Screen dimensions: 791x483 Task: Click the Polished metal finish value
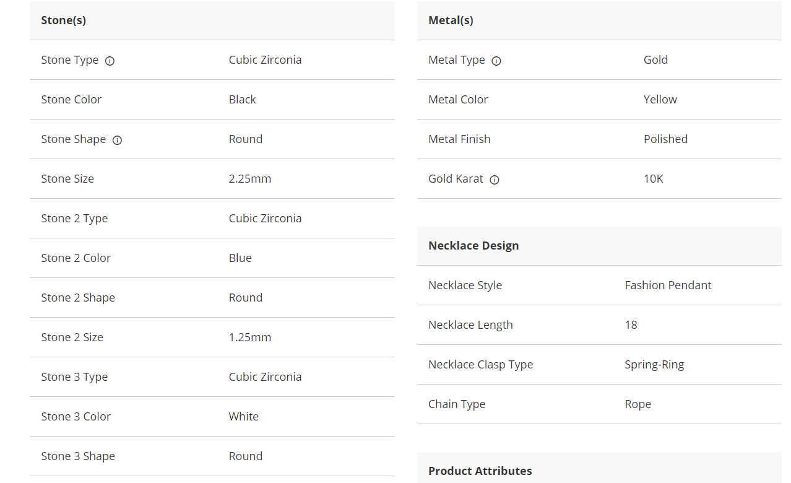[x=665, y=139]
